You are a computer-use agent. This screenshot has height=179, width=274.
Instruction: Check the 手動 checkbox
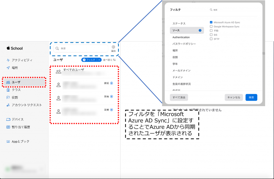[x=211, y=30]
